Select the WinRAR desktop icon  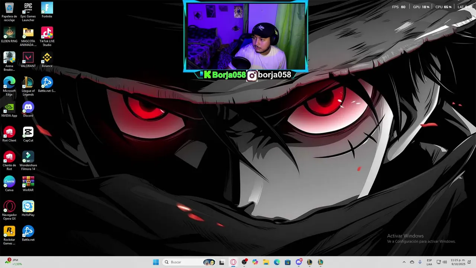[x=28, y=184]
